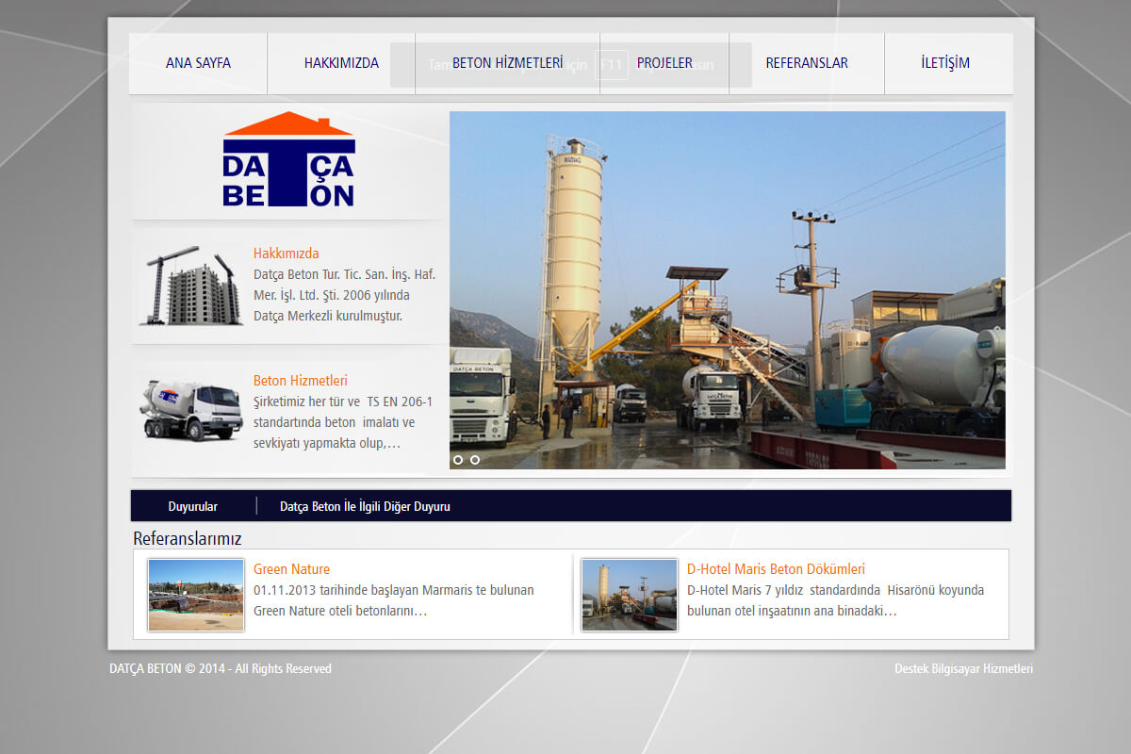The width and height of the screenshot is (1131, 754).
Task: Click the large concrete plant slider image
Action: coord(727,283)
